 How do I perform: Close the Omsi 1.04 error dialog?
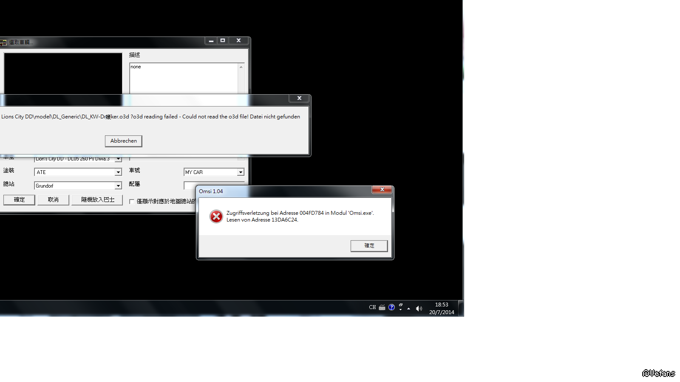click(x=382, y=190)
